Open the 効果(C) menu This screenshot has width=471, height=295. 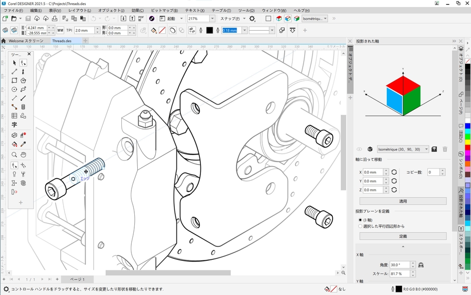click(137, 10)
